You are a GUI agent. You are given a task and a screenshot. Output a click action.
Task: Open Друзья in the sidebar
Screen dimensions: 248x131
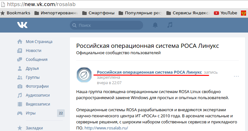[32, 69]
